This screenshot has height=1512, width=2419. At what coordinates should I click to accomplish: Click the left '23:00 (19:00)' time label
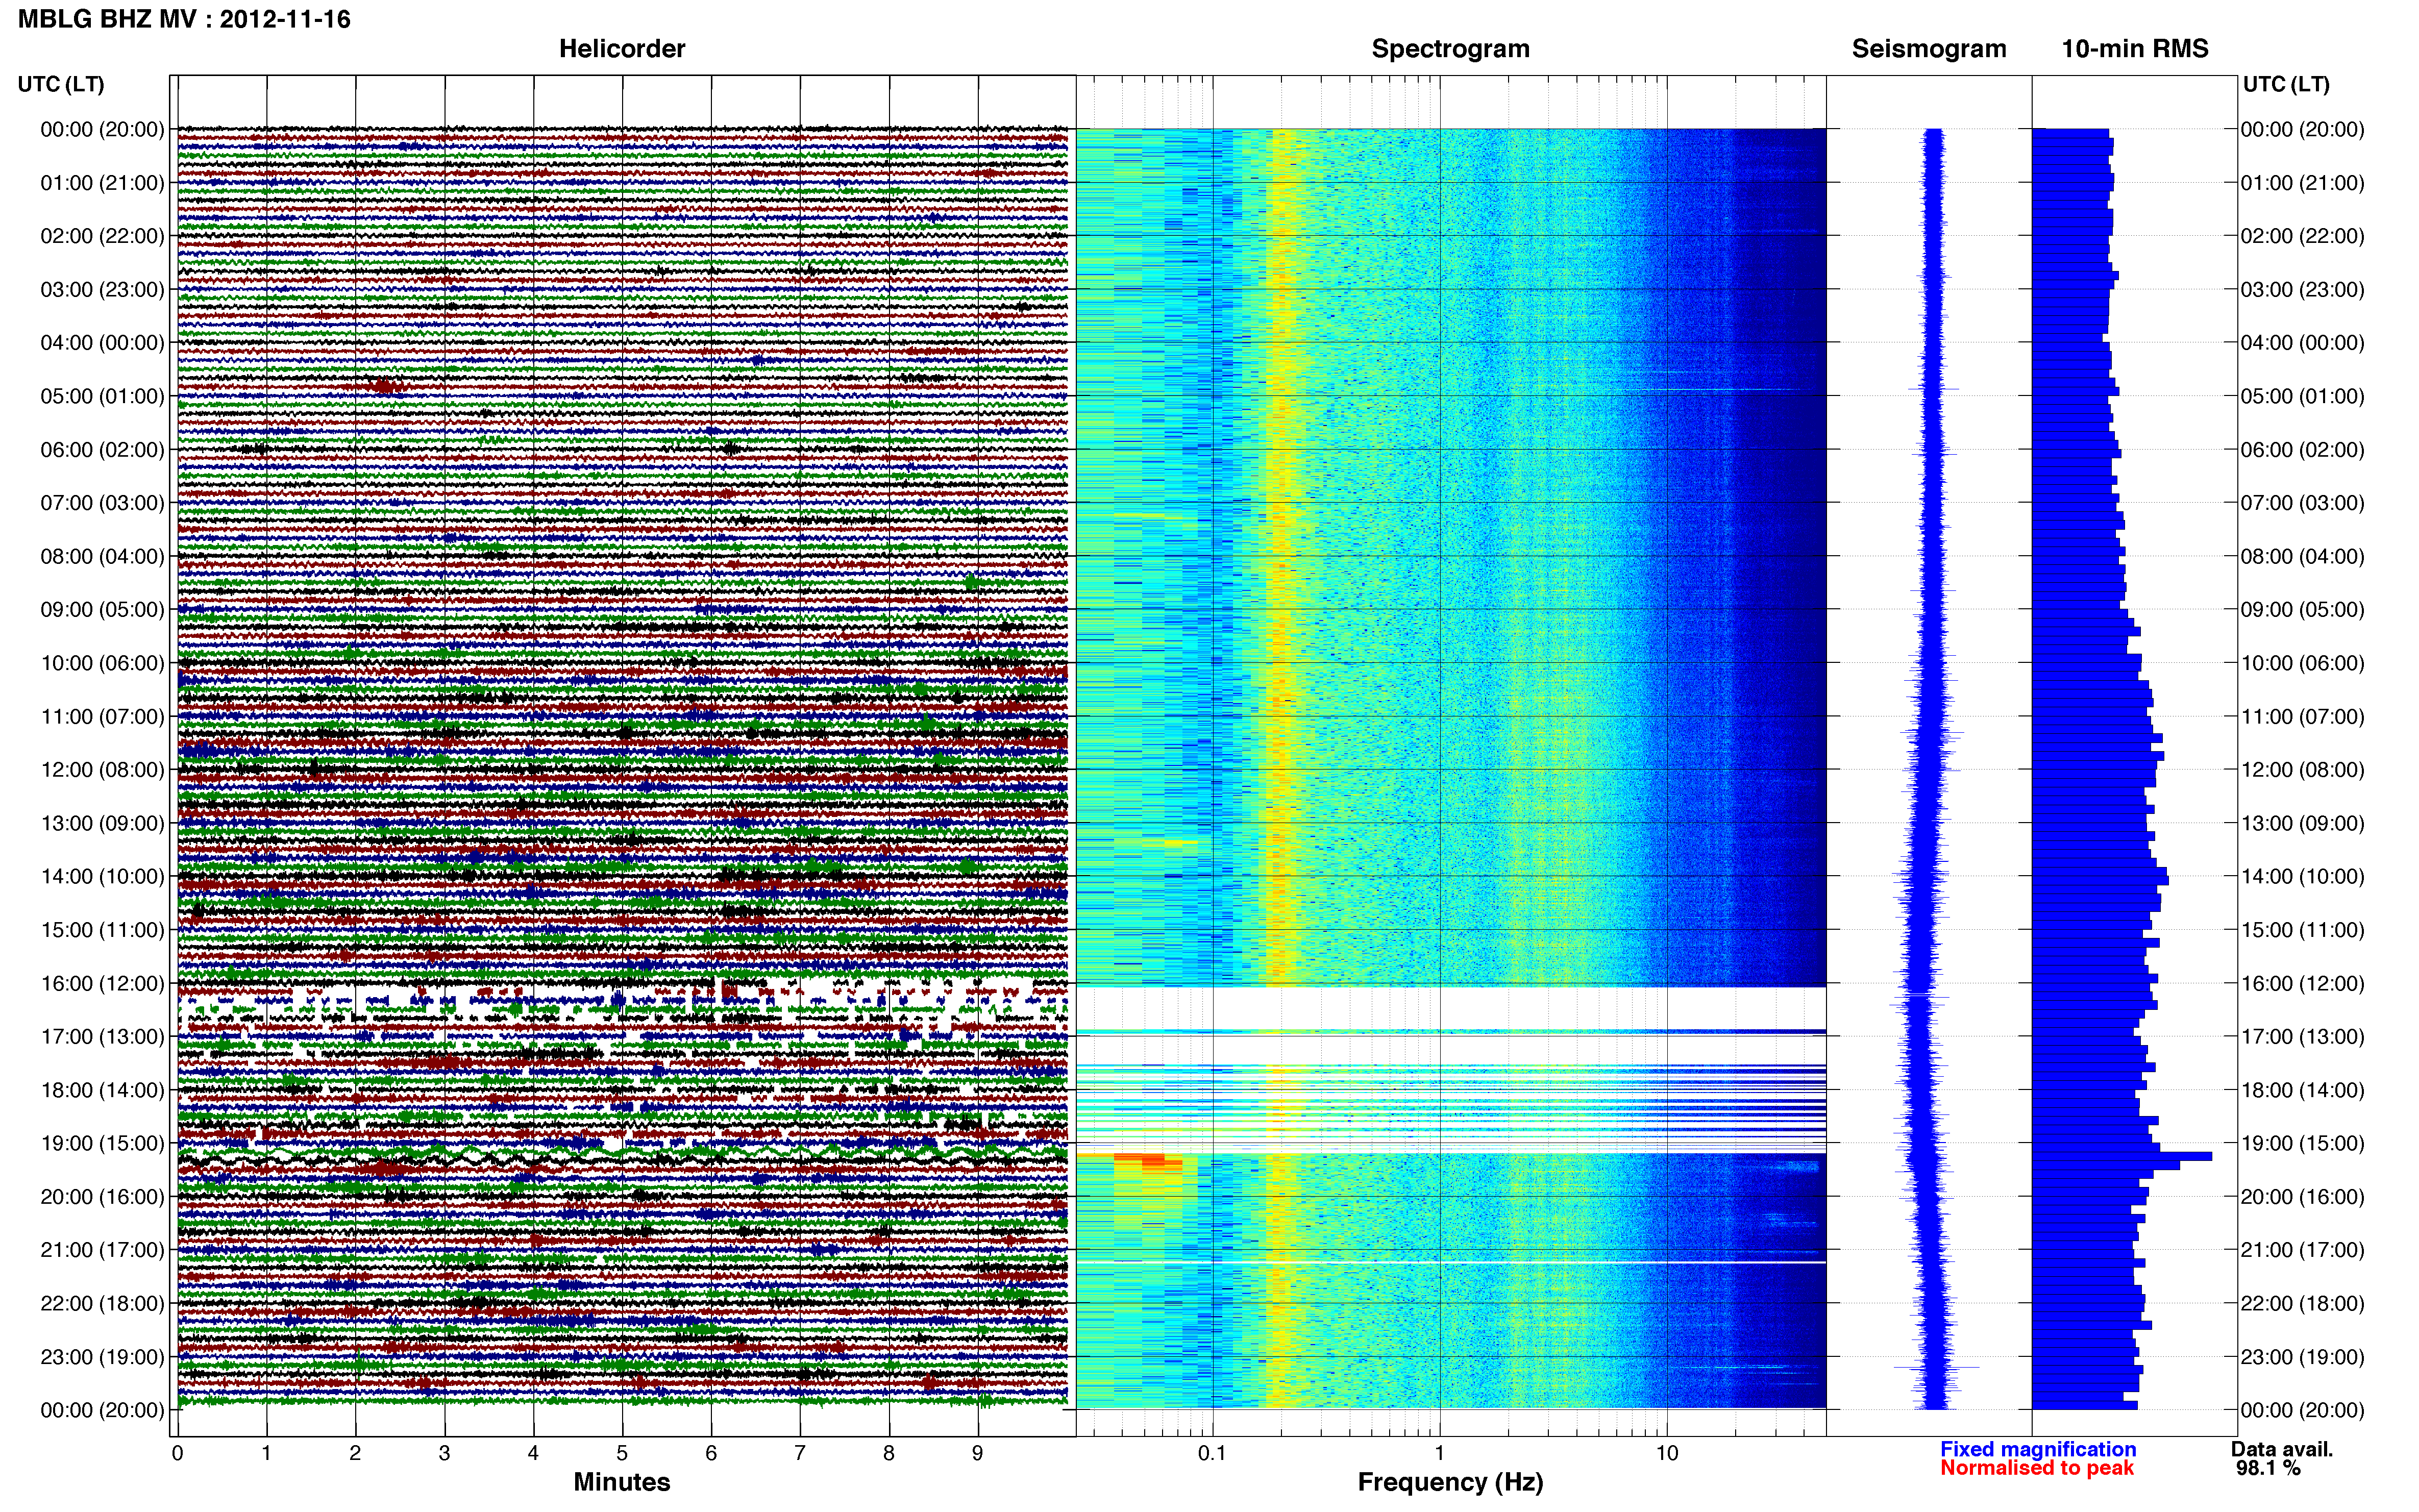coord(102,1357)
